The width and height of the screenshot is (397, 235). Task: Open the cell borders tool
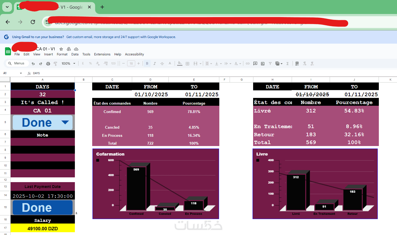(x=187, y=64)
